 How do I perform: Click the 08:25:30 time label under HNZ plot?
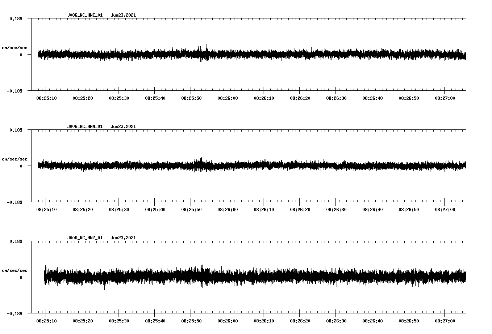pyautogui.click(x=119, y=321)
